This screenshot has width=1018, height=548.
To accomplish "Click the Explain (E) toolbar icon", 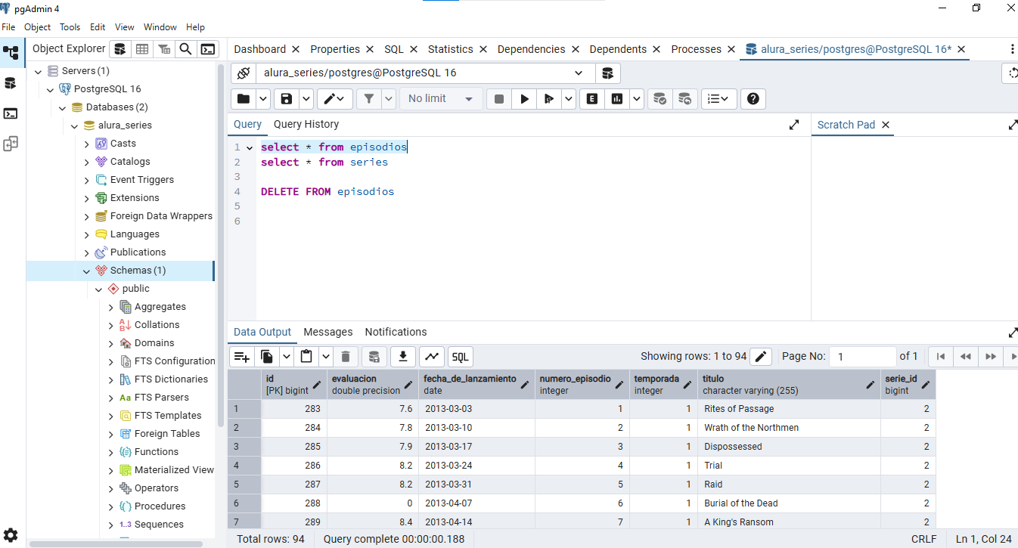I will click(592, 99).
